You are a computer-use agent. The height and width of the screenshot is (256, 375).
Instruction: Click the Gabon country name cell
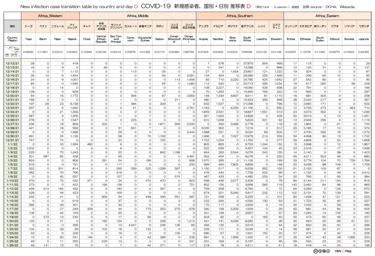[x=160, y=39]
